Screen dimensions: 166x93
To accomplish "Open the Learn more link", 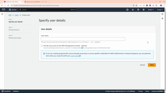I will coord(75,56).
